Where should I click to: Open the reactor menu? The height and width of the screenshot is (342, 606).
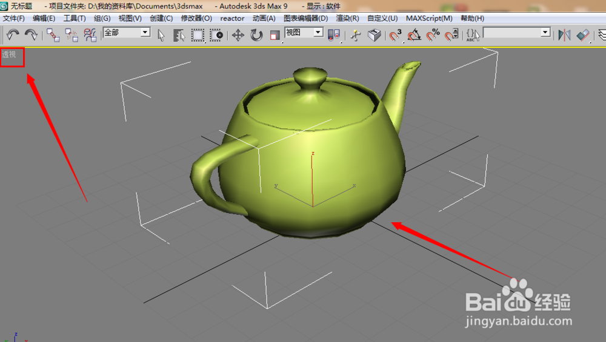click(x=232, y=18)
